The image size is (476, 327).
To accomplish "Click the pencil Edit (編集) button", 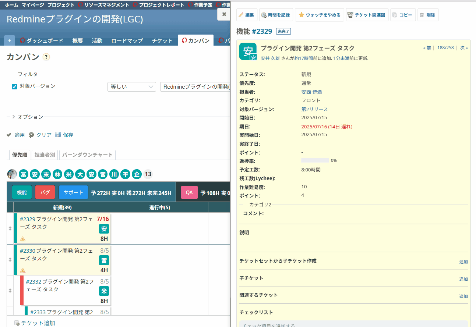I will 247,15.
